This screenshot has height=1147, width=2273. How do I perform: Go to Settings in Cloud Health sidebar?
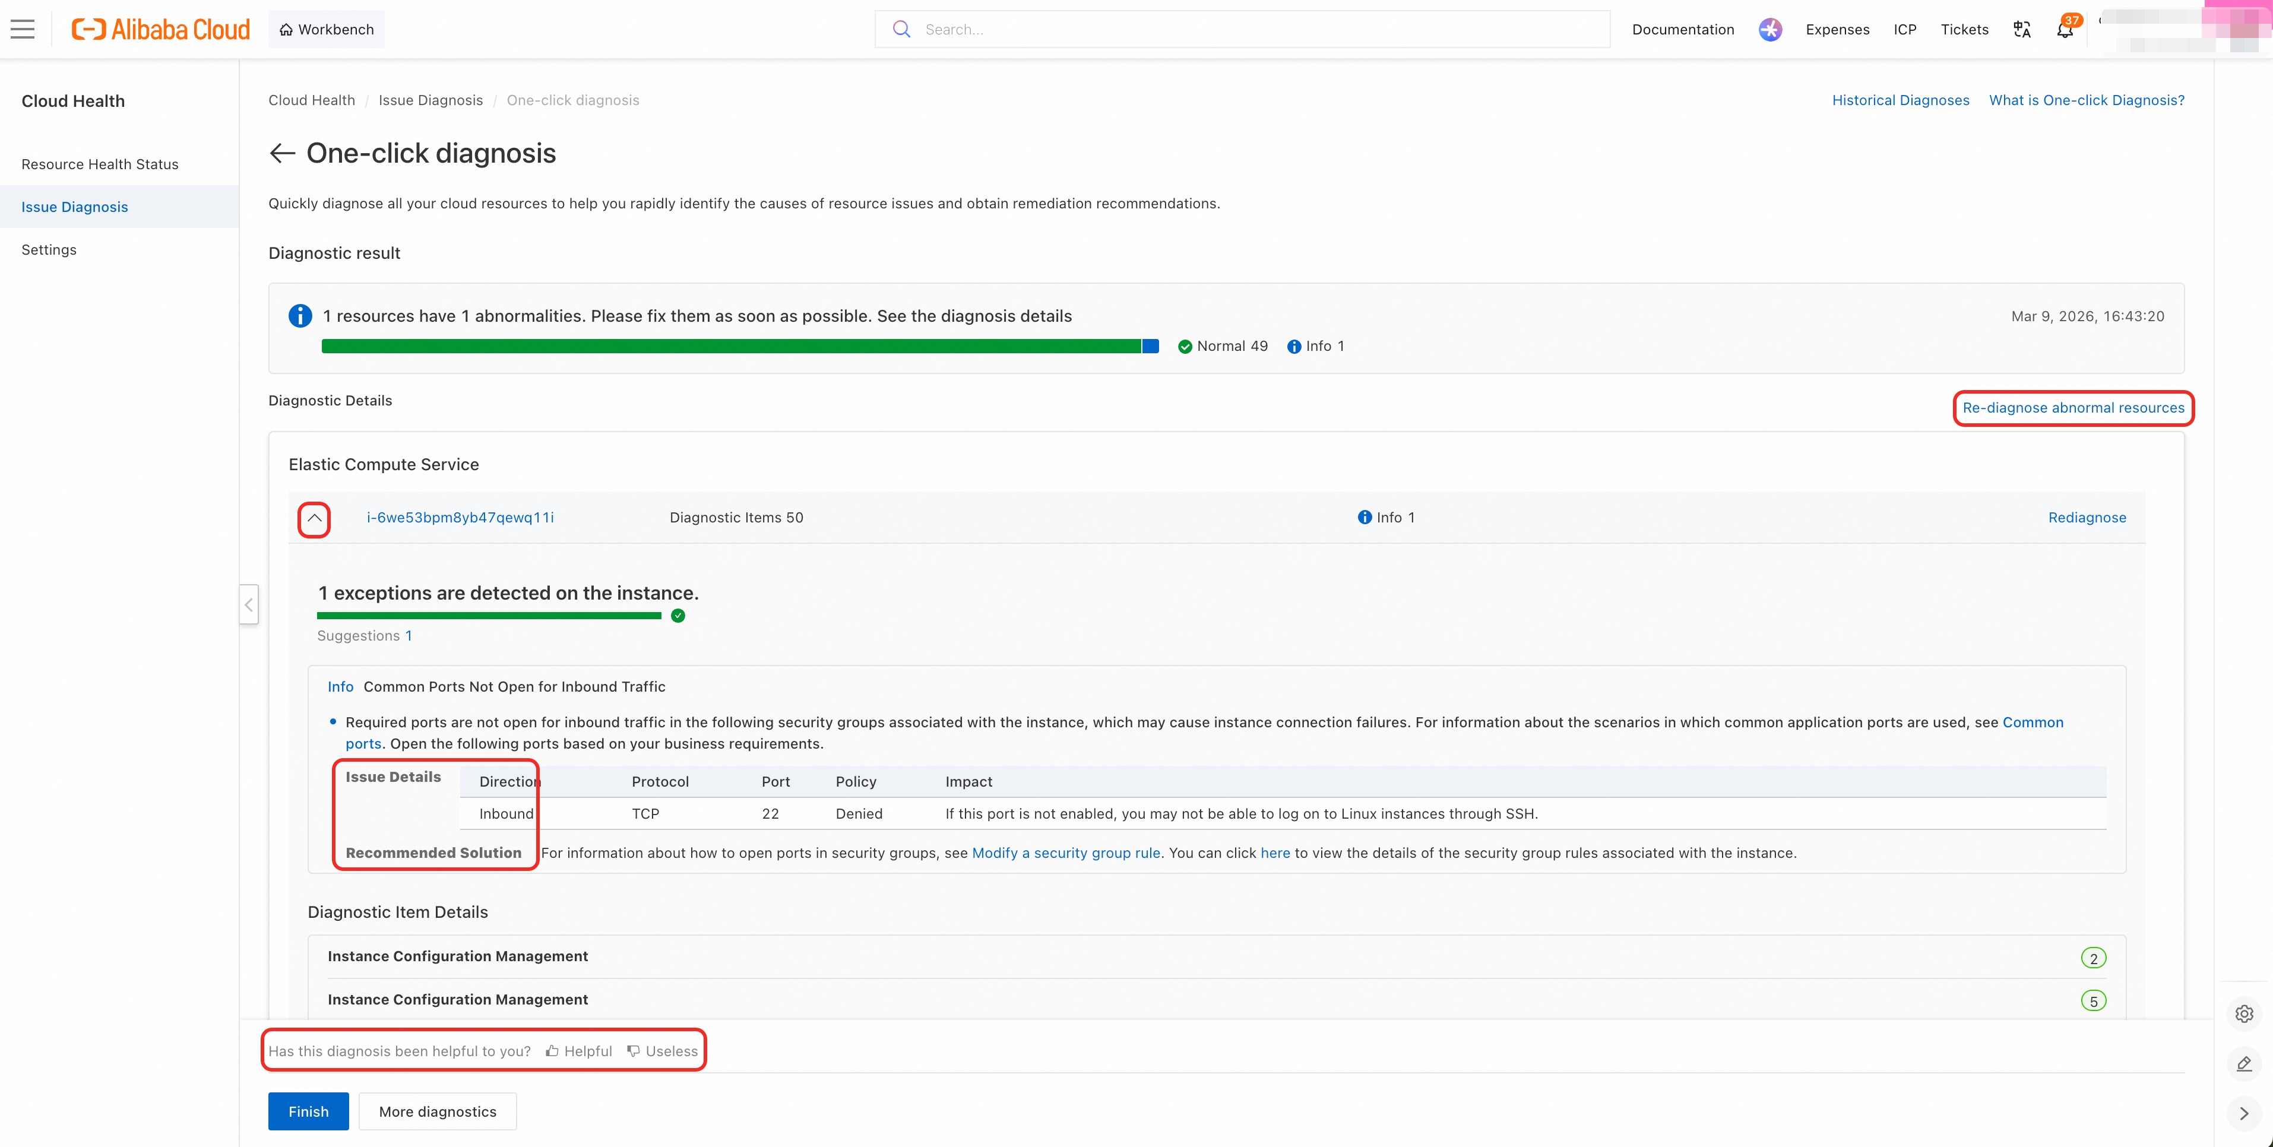[x=49, y=250]
